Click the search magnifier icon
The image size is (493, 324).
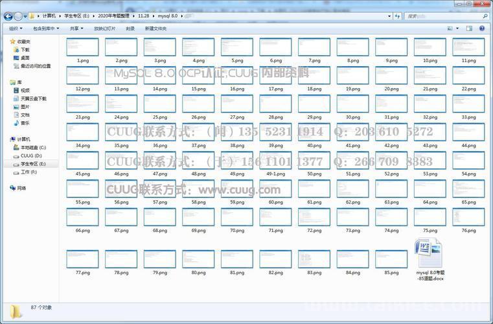click(485, 16)
